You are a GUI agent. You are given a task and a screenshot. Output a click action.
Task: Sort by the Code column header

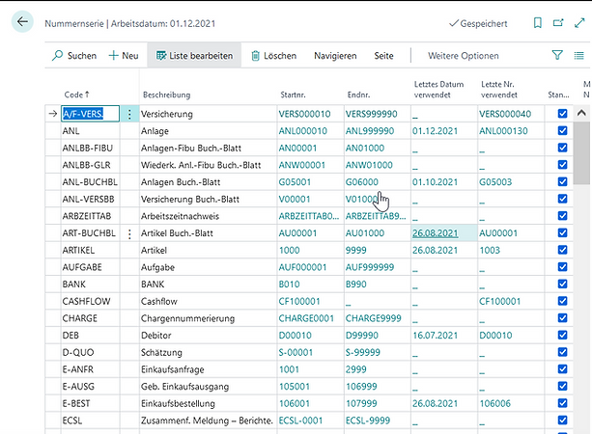click(75, 95)
